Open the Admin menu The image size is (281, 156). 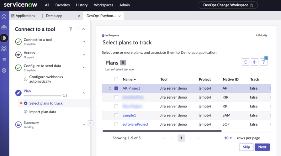pos(125,5)
